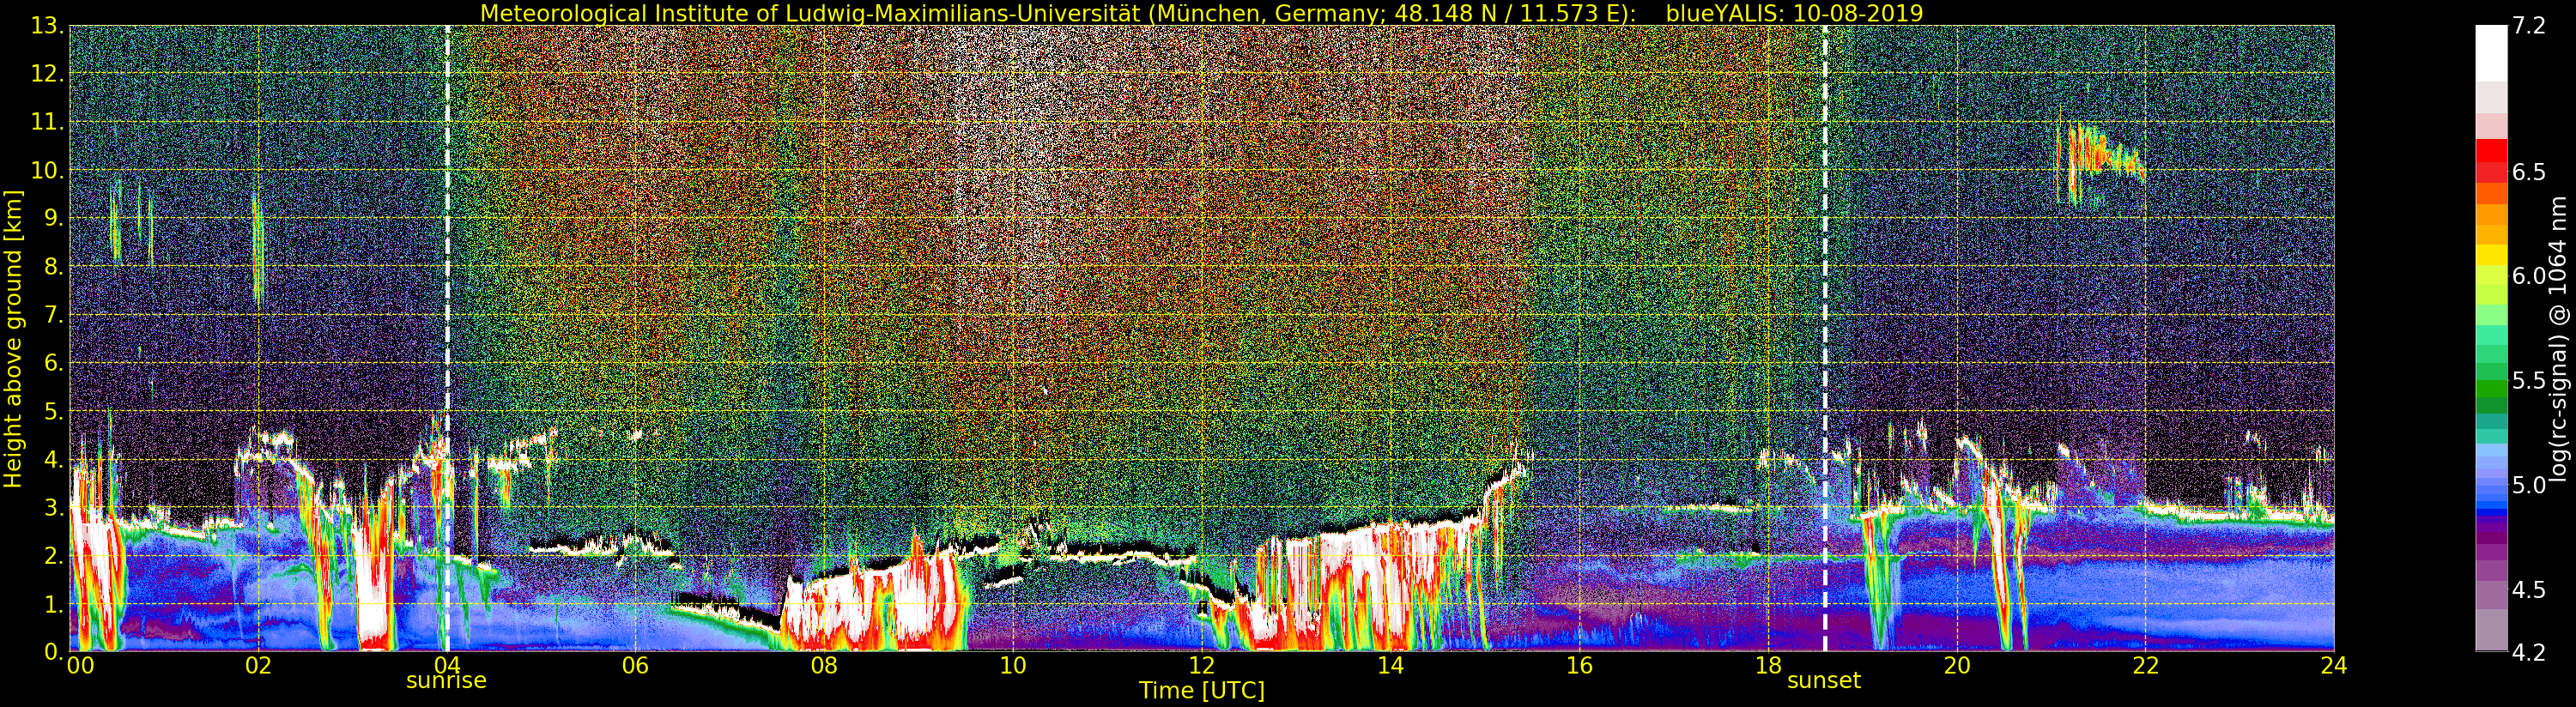The image size is (2576, 707).
Task: Click the sunrise dashed vertical line
Action: tap(447, 338)
